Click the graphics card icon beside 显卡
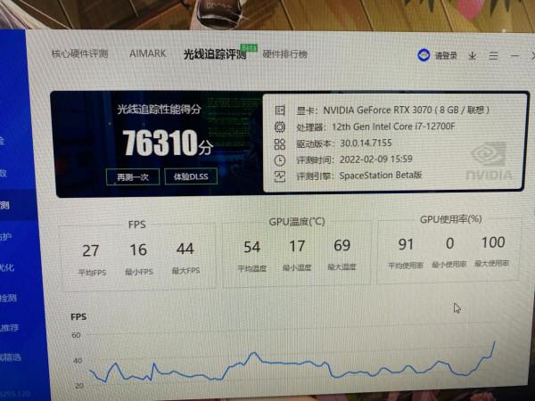Image resolution: width=535 pixels, height=401 pixels. point(280,110)
